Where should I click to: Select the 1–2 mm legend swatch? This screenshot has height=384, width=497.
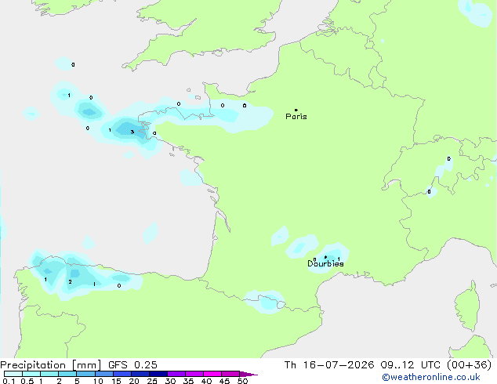(49, 374)
